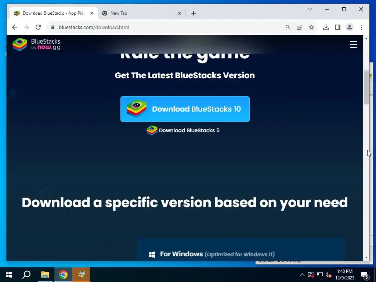This screenshot has height=282, width=376.
Task: Click the Windows logo beside For Windows
Action: pos(152,254)
